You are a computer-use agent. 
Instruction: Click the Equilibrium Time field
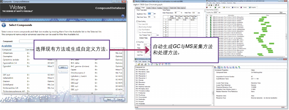[150, 13]
